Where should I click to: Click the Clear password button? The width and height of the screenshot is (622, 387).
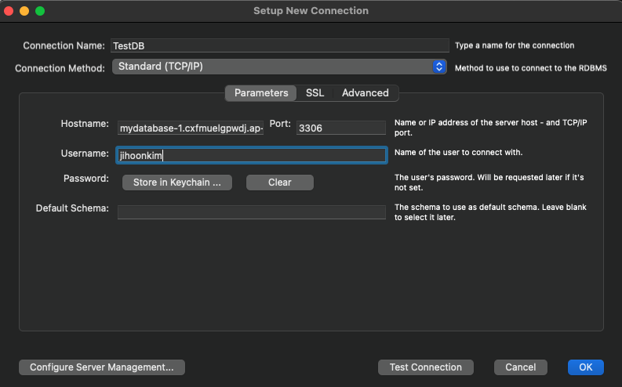(x=280, y=183)
